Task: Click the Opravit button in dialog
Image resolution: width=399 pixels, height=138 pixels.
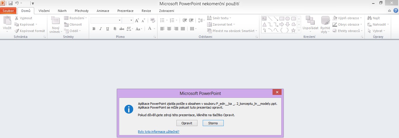Action: (x=187, y=123)
